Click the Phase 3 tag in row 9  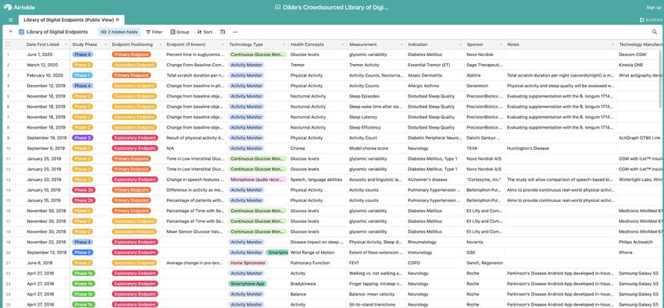click(x=83, y=138)
